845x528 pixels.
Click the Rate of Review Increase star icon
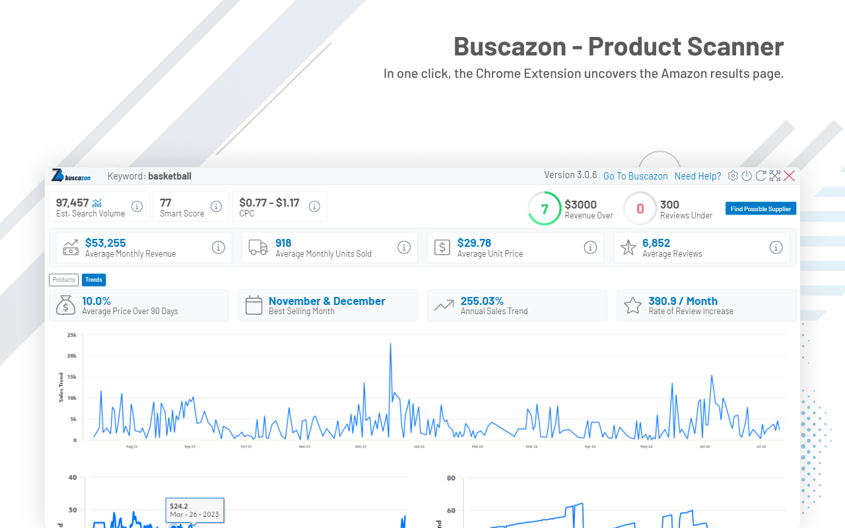pyautogui.click(x=633, y=305)
